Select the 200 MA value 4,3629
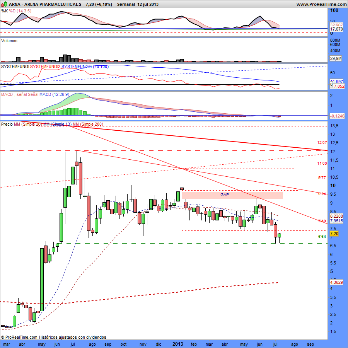Image resolution: width=348 pixels, height=348 pixels. (336, 282)
